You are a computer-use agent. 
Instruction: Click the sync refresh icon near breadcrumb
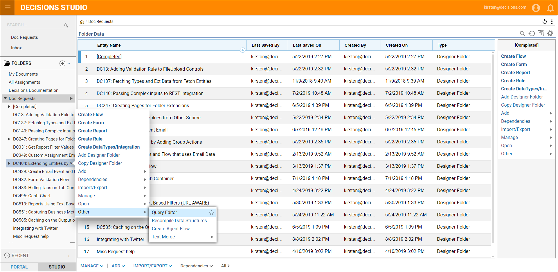coord(545,21)
